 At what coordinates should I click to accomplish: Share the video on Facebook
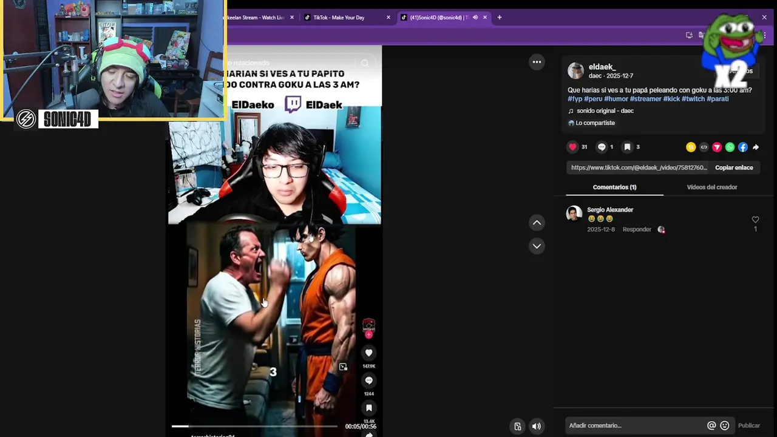pos(742,147)
